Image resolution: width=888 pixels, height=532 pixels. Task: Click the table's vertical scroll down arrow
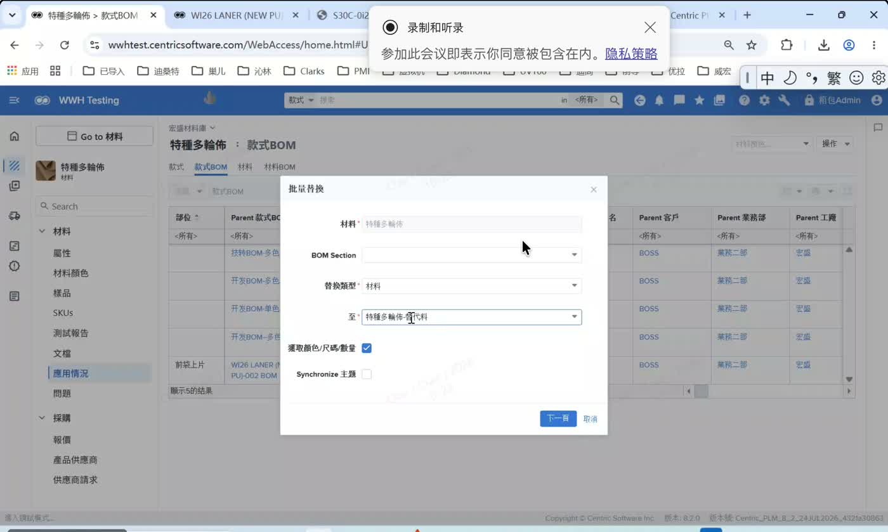(849, 379)
